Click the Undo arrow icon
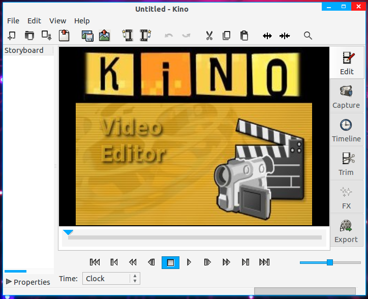Screen dimensions: 368x299 click(x=169, y=36)
